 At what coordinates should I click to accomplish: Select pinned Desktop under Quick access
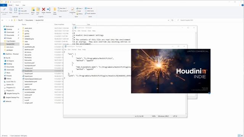tap(9, 29)
